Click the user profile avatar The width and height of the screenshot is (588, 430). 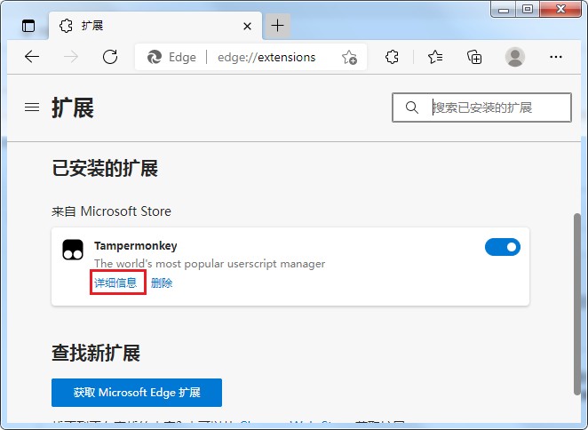coord(515,57)
